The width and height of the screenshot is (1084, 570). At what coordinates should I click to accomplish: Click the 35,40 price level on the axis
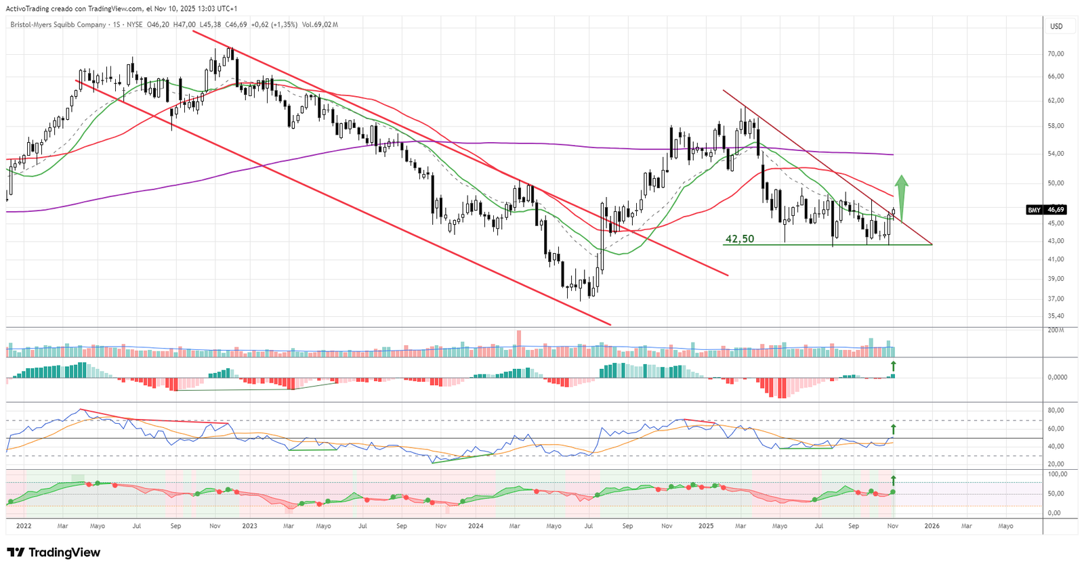point(1056,316)
